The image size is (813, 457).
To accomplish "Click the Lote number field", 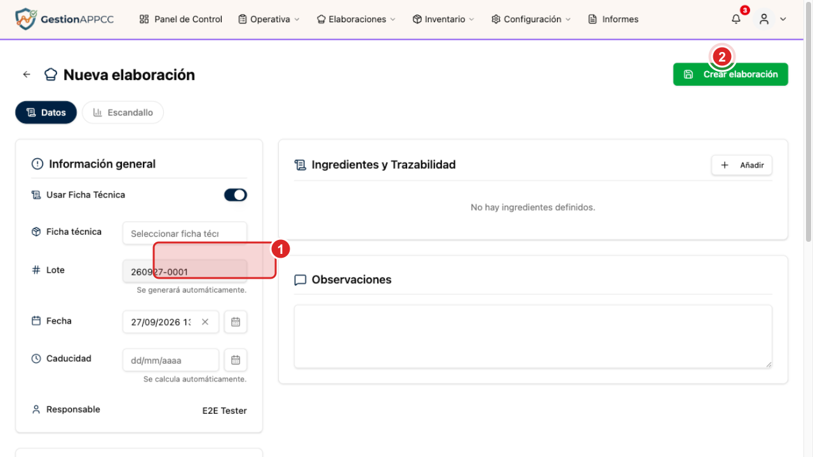I will 185,271.
